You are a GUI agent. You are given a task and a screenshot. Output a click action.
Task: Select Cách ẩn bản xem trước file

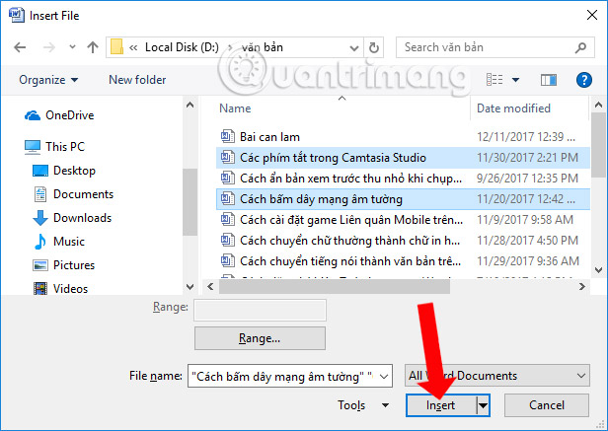(403, 179)
